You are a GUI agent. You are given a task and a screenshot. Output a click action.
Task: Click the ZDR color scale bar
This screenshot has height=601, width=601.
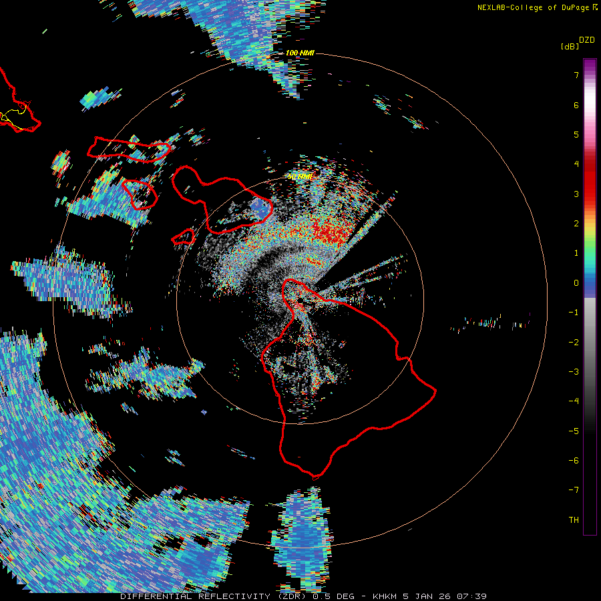(x=590, y=296)
